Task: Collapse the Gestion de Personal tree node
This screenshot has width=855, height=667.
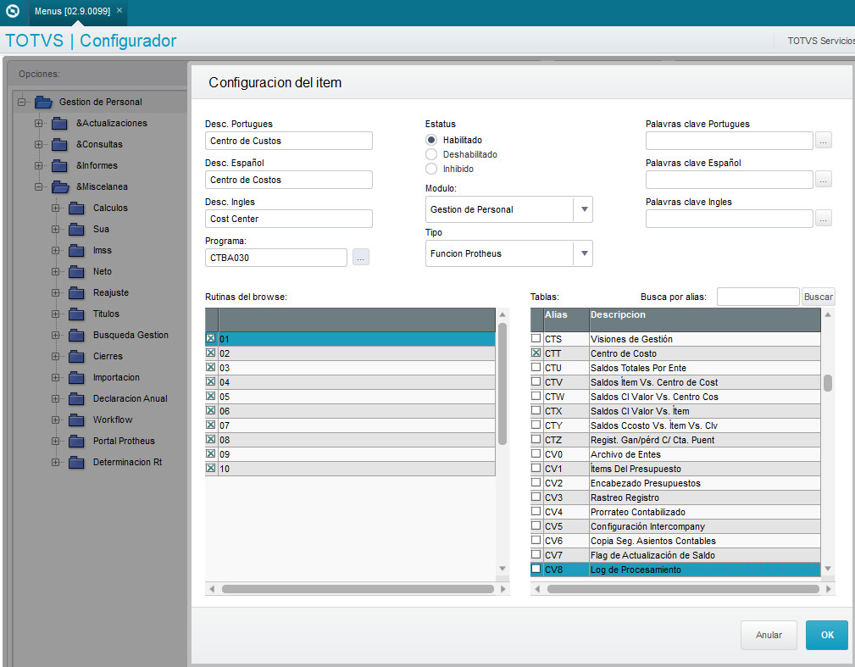Action: pos(22,102)
